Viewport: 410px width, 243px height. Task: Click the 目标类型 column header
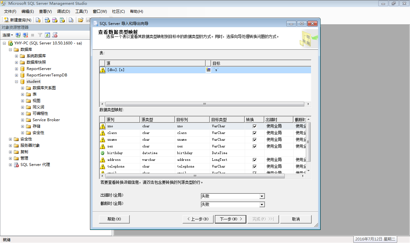[227, 120]
